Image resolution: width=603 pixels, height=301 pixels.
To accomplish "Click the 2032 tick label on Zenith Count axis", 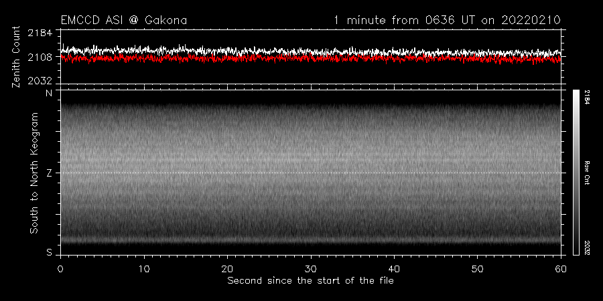I will click(x=40, y=81).
